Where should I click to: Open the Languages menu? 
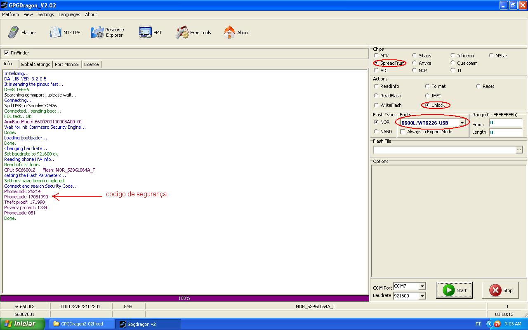[69, 14]
